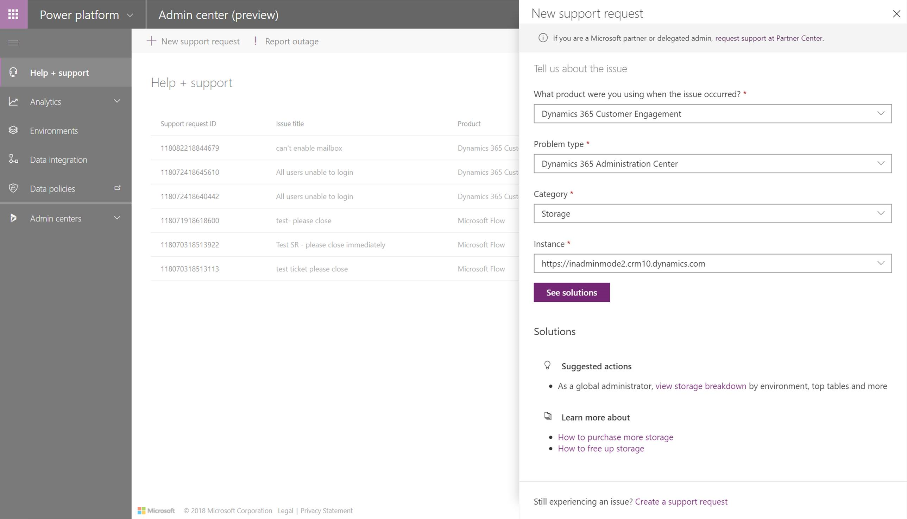Viewport: 907px width, 519px height.
Task: Open the Instance dropdown
Action: 712,263
